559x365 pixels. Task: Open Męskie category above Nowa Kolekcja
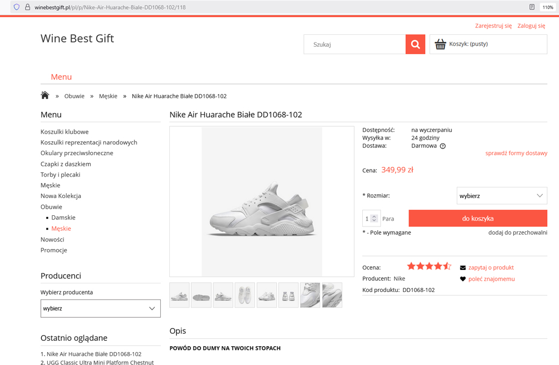pyautogui.click(x=51, y=186)
